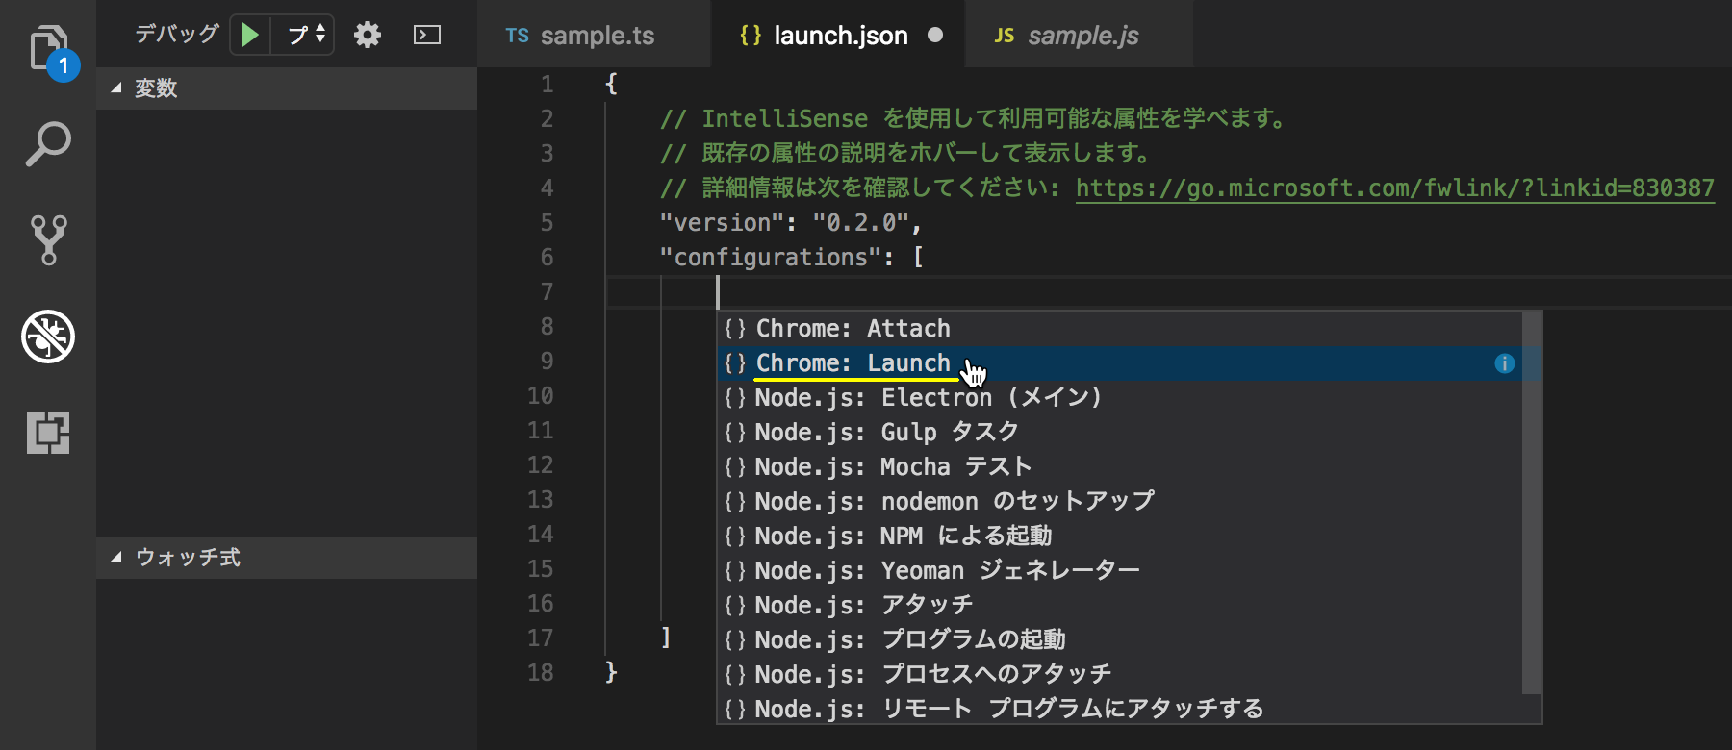Select Chrome: Attach suggestion
The height and width of the screenshot is (750, 1732).
click(1120, 329)
